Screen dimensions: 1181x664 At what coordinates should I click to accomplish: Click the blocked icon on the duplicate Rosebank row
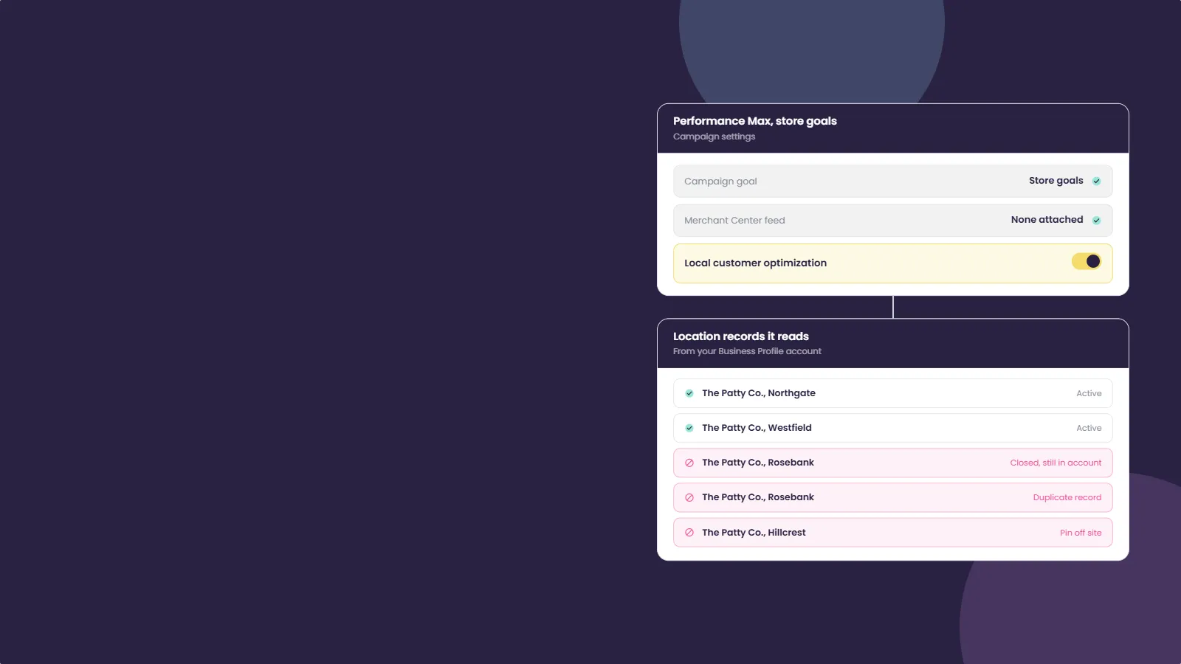[689, 498]
